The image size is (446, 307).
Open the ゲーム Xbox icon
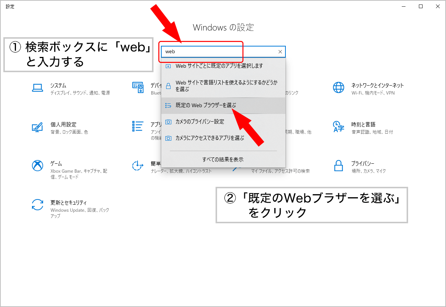coord(38,166)
